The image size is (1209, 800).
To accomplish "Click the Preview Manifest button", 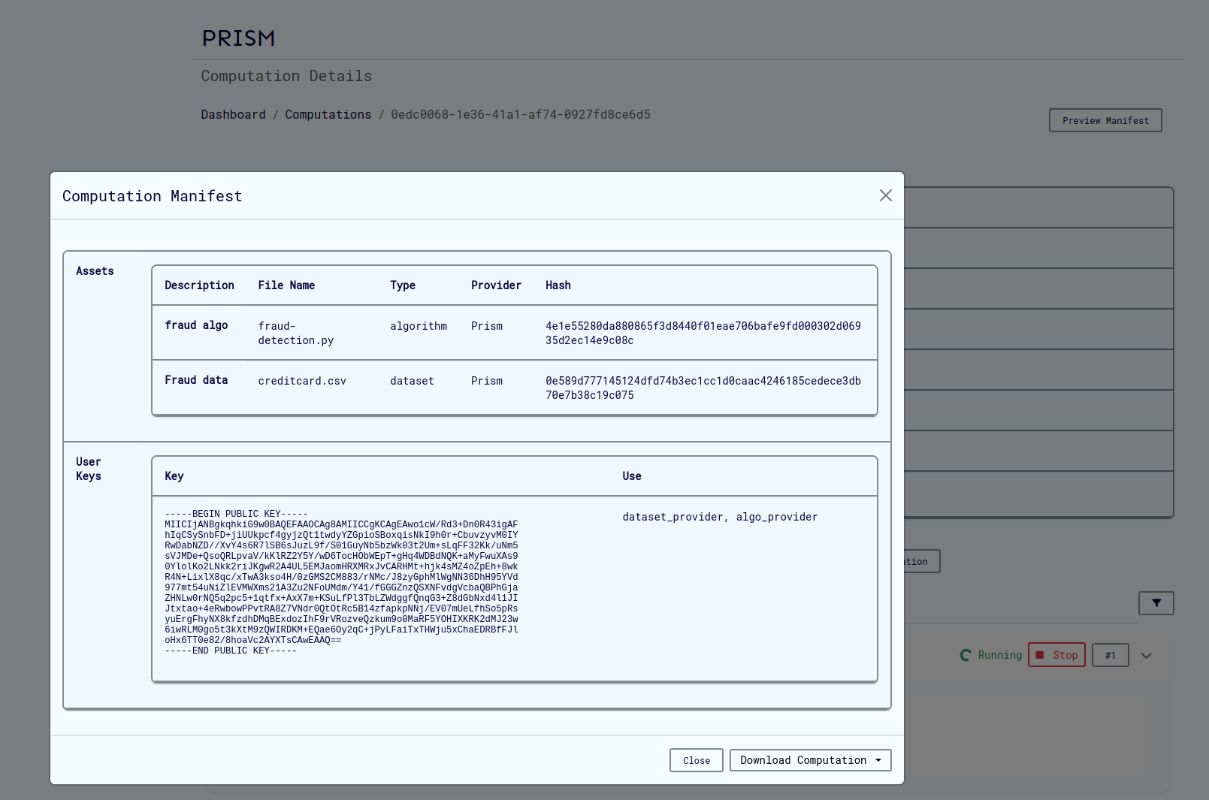I will (x=1105, y=120).
